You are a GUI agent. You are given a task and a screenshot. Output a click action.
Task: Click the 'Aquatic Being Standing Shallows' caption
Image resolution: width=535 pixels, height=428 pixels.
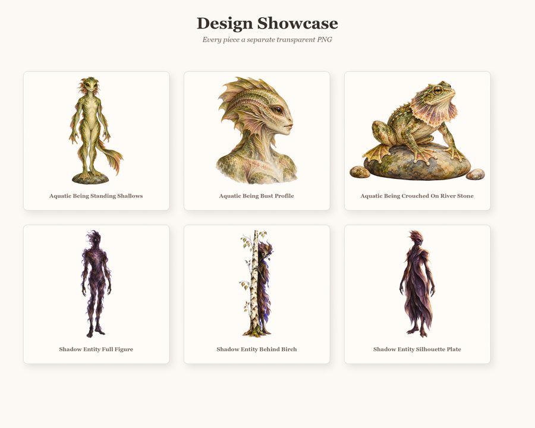pyautogui.click(x=96, y=196)
